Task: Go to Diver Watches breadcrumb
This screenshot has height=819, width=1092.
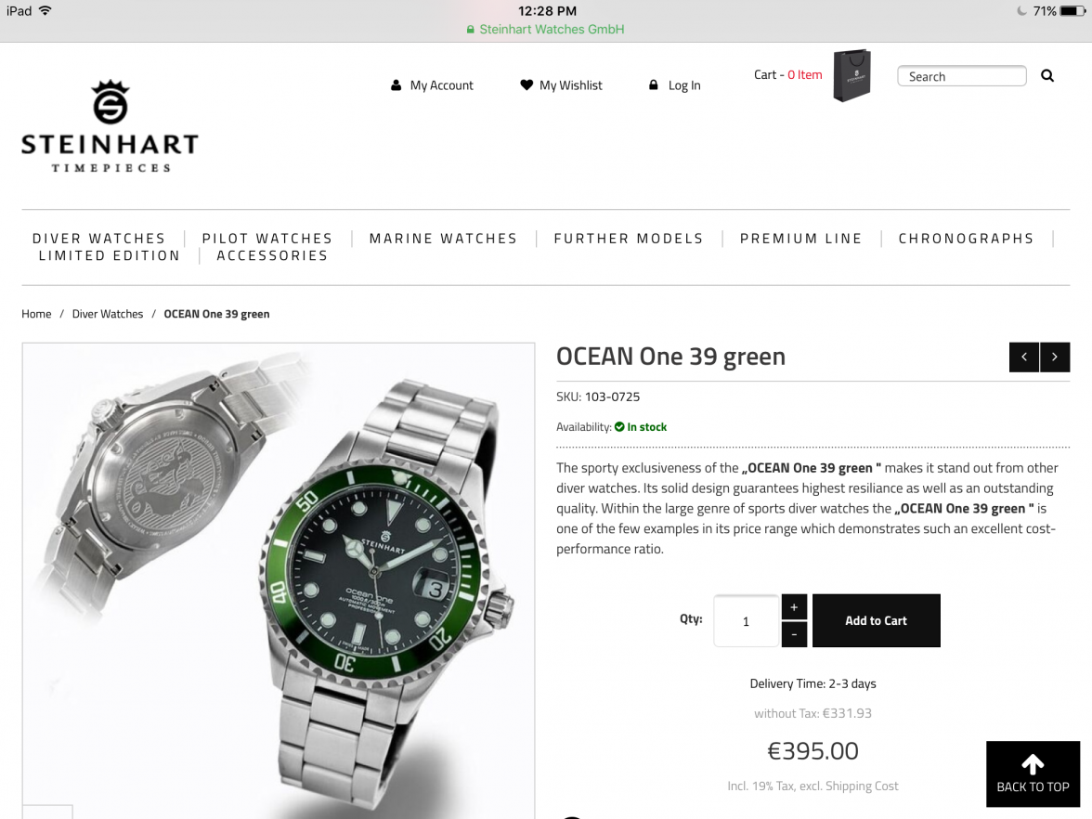Action: tap(108, 314)
